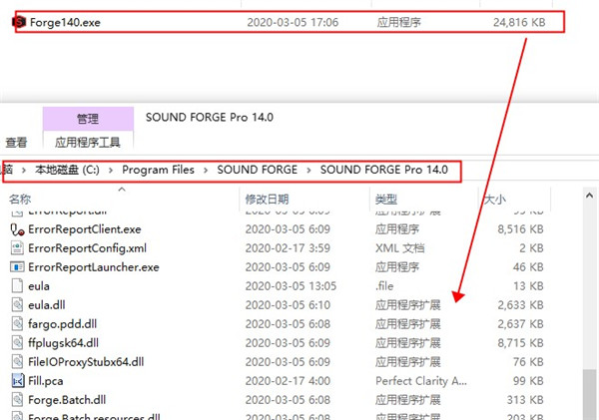
Task: Click the 76 KB size cell
Action: click(x=528, y=362)
